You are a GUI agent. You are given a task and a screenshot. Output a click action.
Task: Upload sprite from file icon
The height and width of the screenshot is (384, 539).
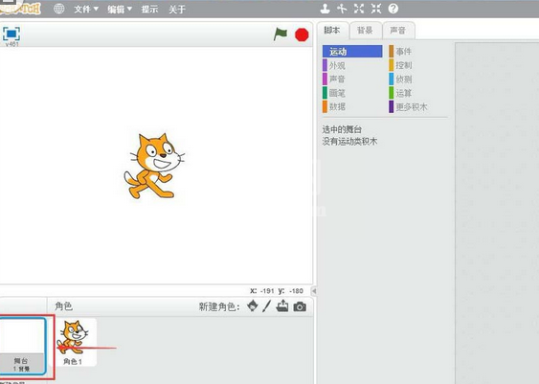(282, 305)
